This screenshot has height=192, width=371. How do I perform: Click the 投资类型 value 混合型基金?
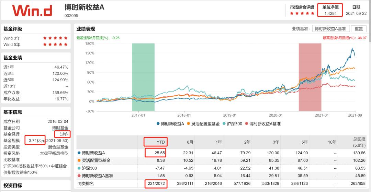point(58,147)
